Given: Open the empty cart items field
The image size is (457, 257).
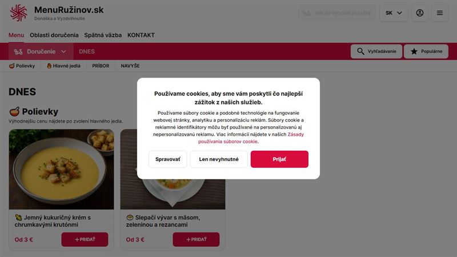Looking at the screenshot, I should click(337, 13).
